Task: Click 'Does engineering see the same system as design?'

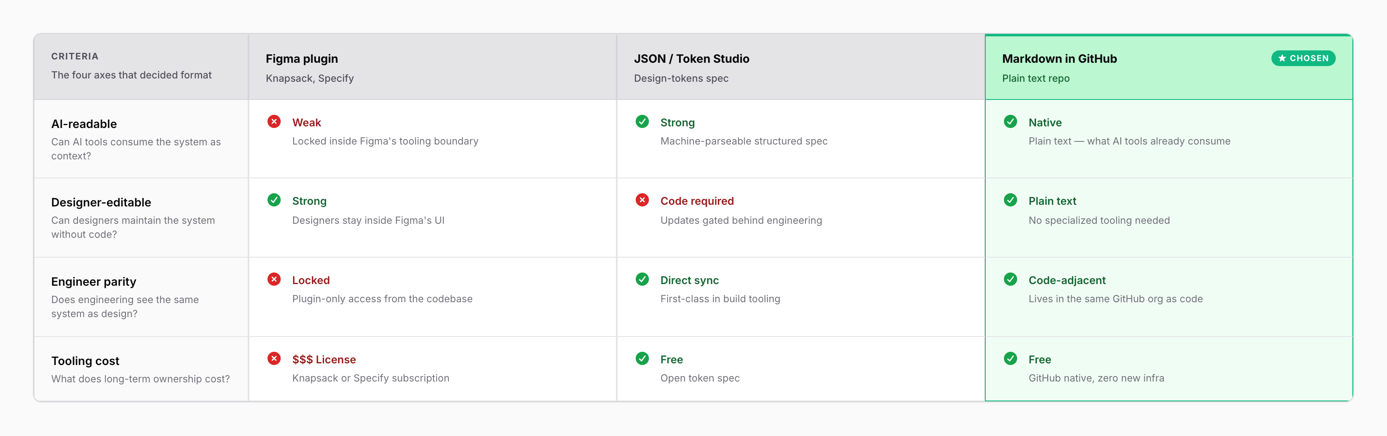Action: (125, 306)
